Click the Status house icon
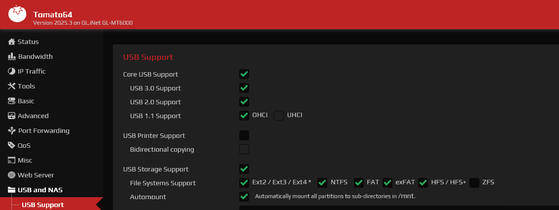The image size is (559, 210). 12,42
